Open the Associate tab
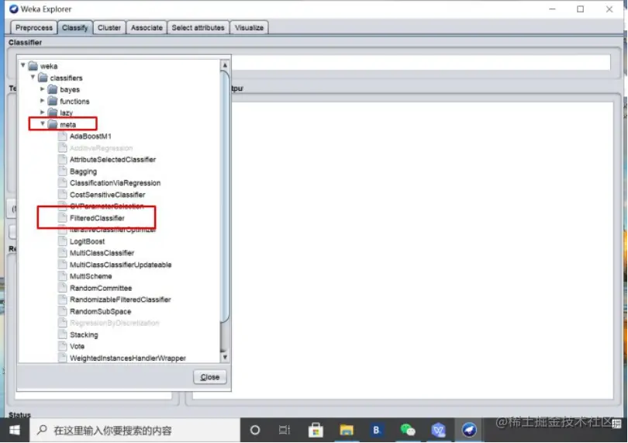 click(x=147, y=28)
